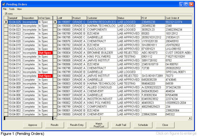Click In Spec cell for sample 10-04-003
The image size is (197, 136).
tap(45, 107)
